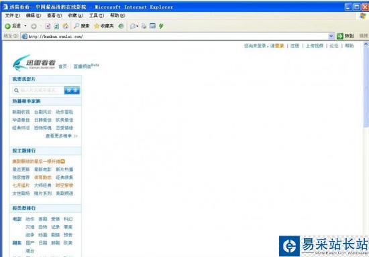Click the grayed Forward arrow button

(34, 26)
